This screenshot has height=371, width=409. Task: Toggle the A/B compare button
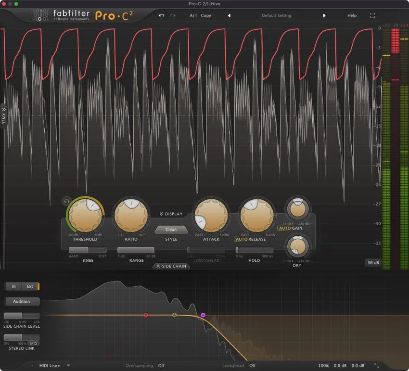tap(193, 16)
